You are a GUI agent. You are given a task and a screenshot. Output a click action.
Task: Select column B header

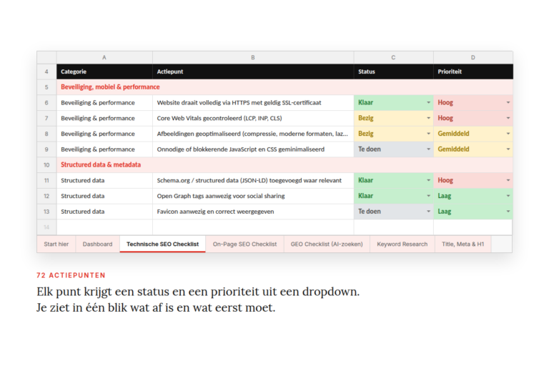click(x=253, y=57)
